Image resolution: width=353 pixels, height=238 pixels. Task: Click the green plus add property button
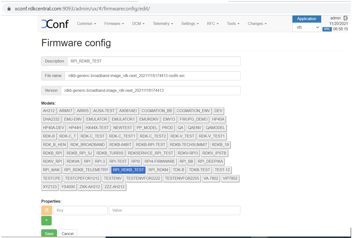[46, 221]
